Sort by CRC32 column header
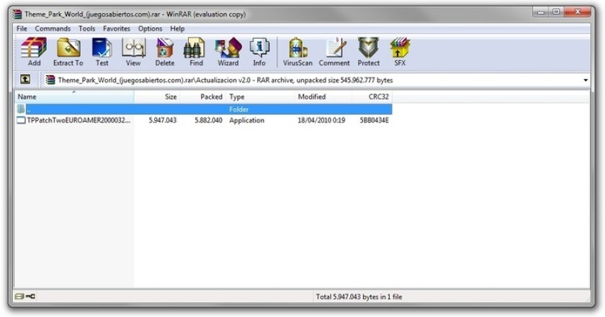The image size is (605, 317). pyautogui.click(x=372, y=97)
